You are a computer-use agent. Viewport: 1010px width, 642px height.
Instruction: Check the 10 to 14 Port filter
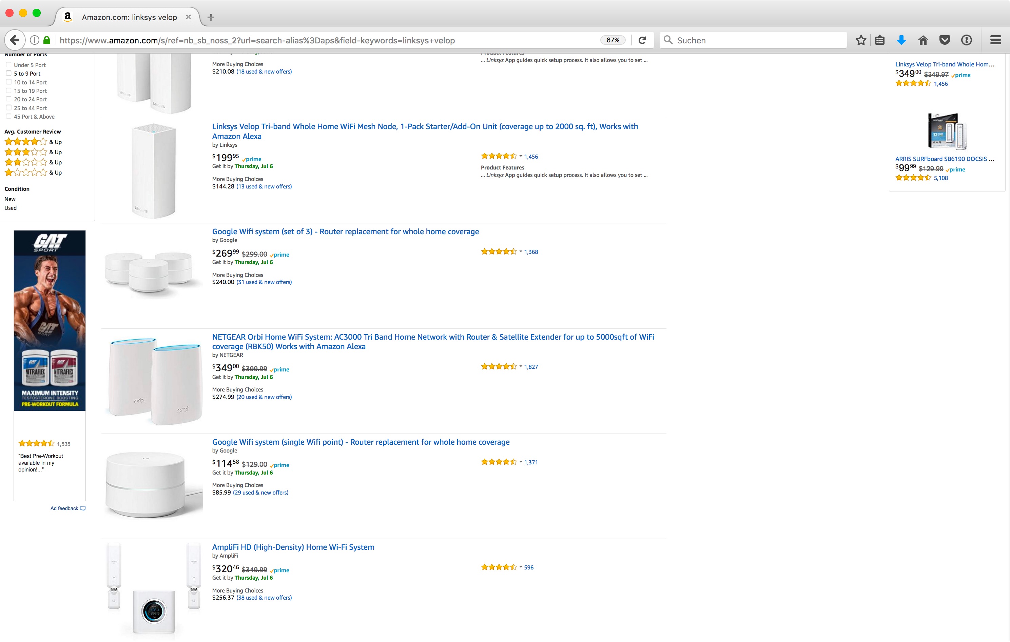(x=8, y=82)
